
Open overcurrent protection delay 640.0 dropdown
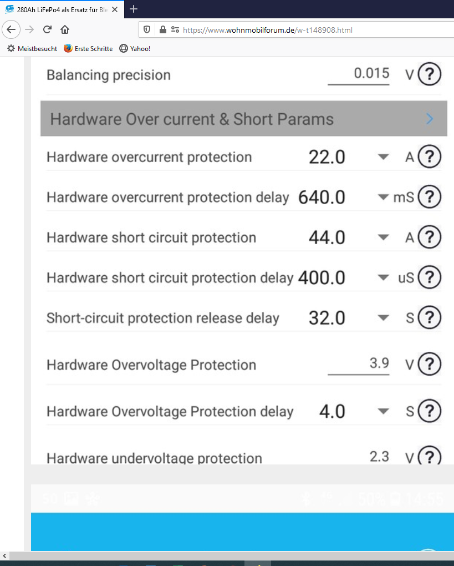(x=383, y=197)
